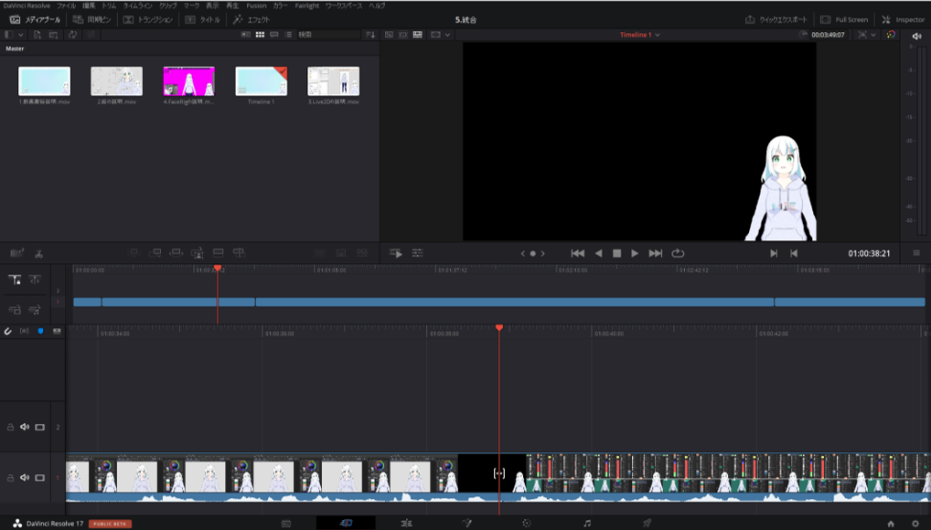Image resolution: width=931 pixels, height=530 pixels.
Task: Open the トランジション (Transitions) panel
Action: tap(148, 19)
